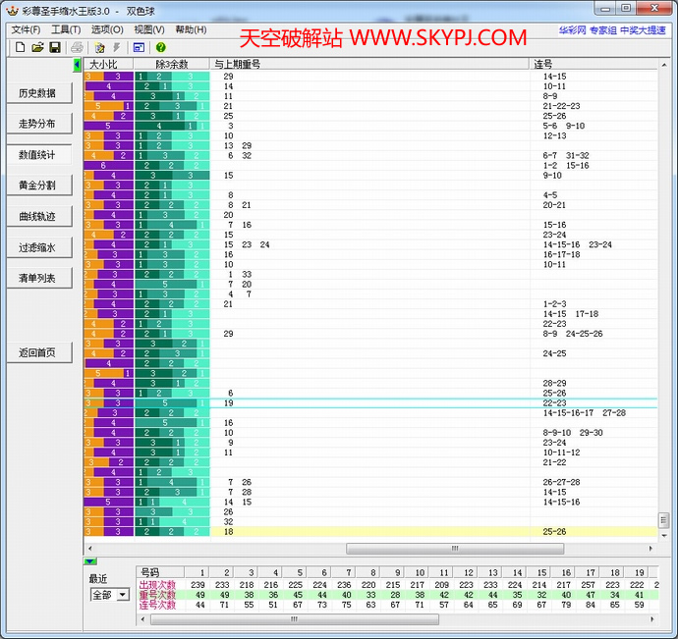Click the Save floppy disk icon
The width and height of the screenshot is (678, 639).
(55, 47)
